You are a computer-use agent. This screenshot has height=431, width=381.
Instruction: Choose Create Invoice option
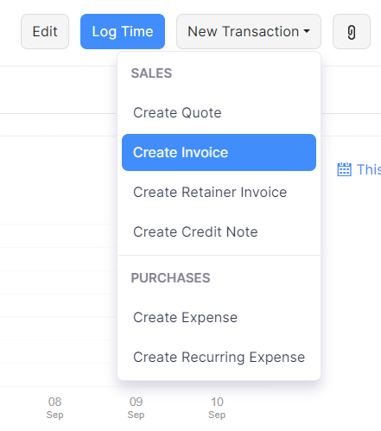(x=219, y=152)
